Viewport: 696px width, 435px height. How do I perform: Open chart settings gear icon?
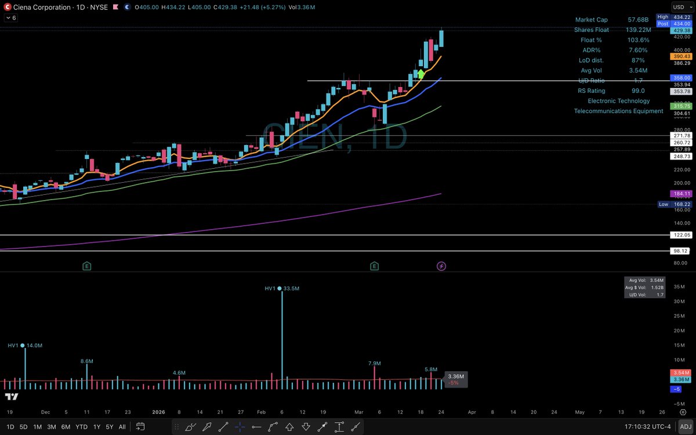pos(684,411)
